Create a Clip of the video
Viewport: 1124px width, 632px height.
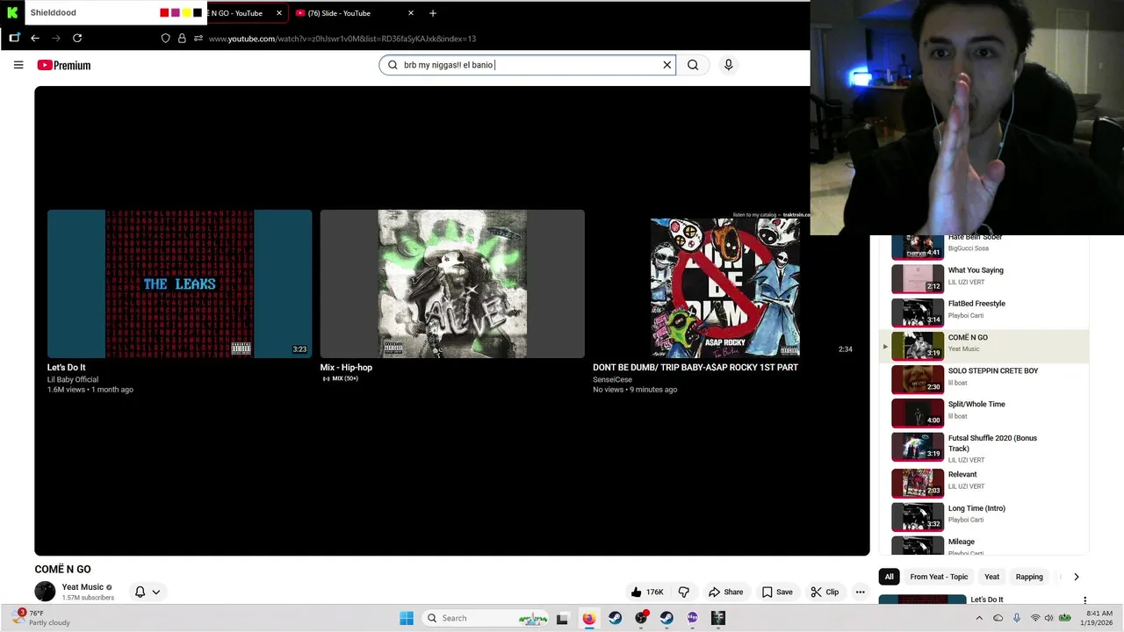825,592
